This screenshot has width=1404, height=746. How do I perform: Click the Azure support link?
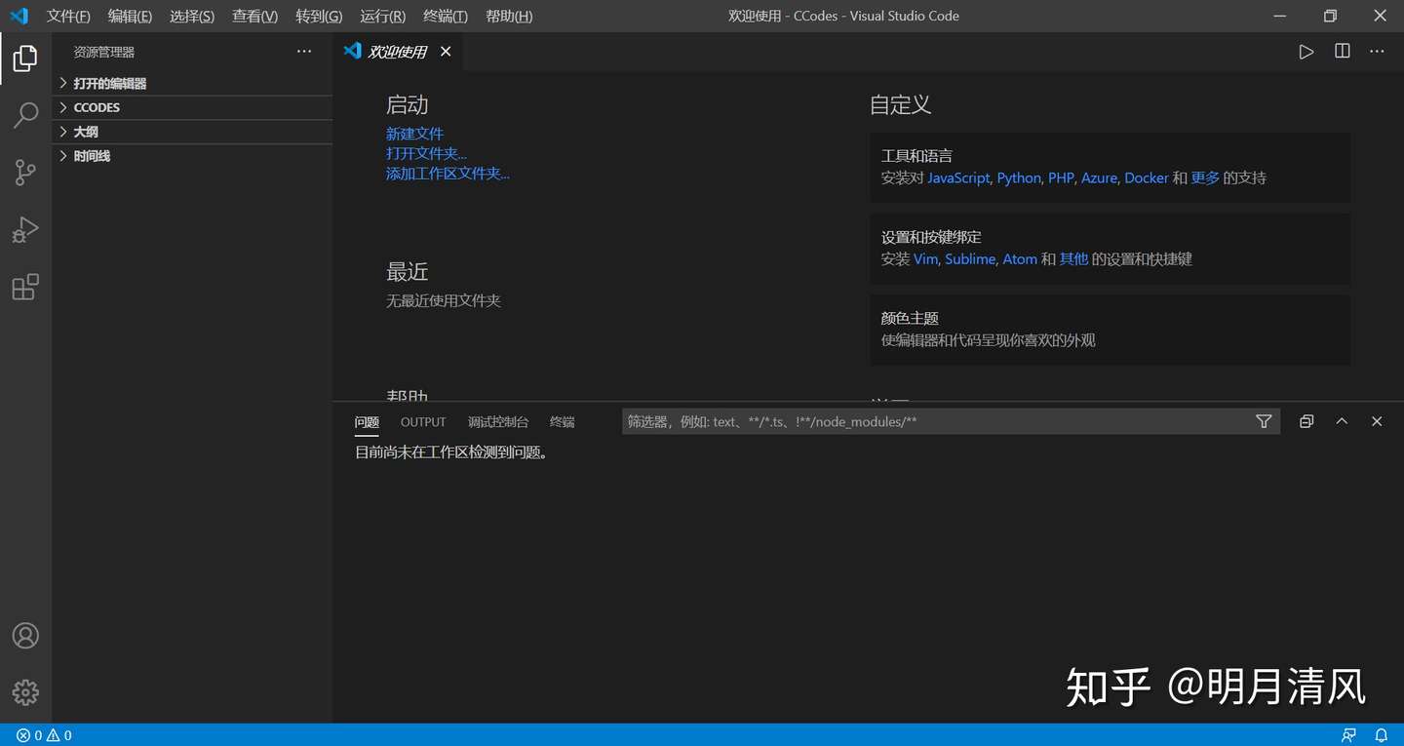[x=1099, y=177]
